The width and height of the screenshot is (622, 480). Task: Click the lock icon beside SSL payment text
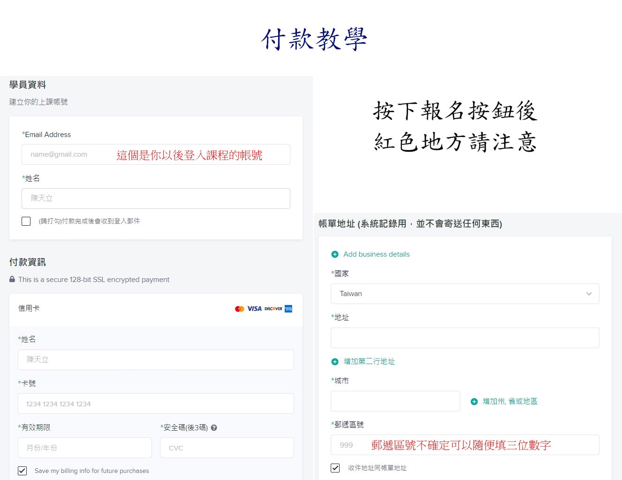12,279
